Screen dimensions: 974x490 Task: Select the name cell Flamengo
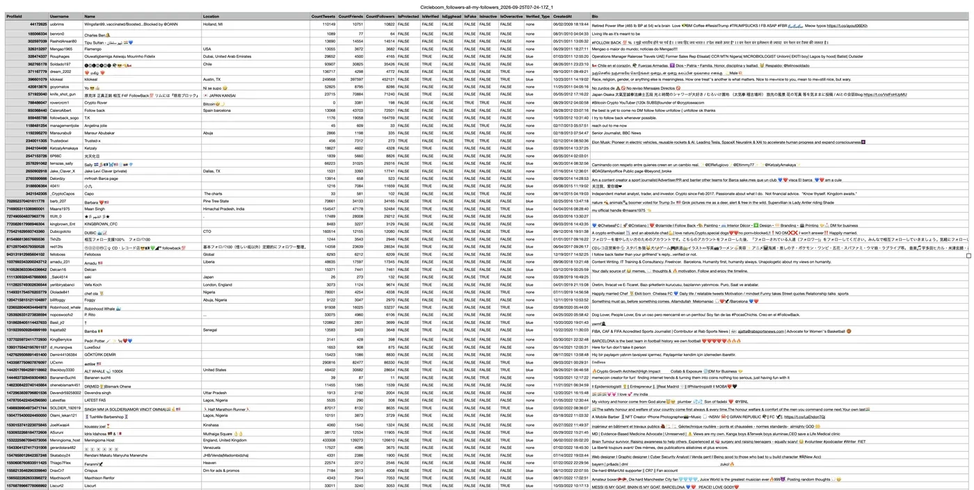[x=93, y=49]
